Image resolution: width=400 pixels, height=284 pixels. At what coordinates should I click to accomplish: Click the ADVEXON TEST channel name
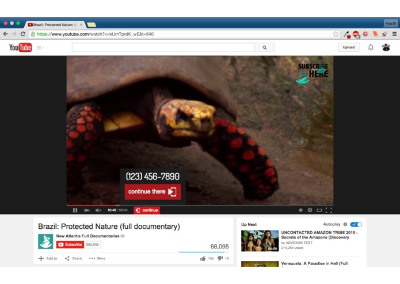click(299, 243)
